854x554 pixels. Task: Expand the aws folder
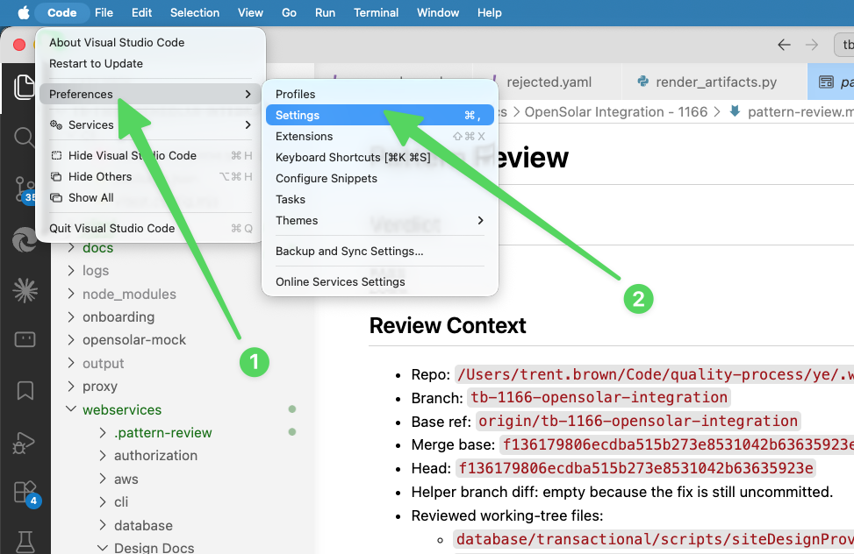coord(103,479)
